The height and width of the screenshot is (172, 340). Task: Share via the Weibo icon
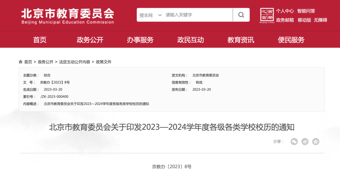pyautogui.click(x=305, y=142)
